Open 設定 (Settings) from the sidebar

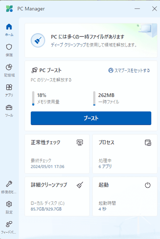[x=9, y=204]
